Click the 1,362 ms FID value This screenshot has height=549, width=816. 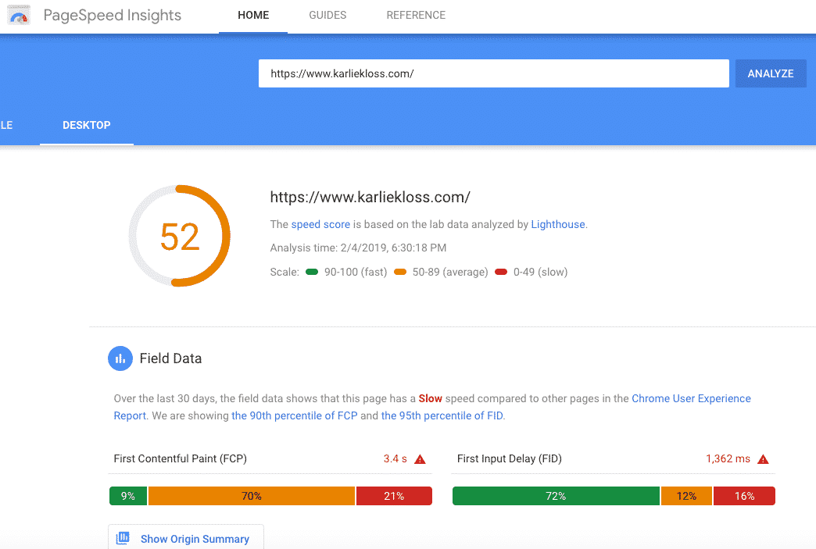coord(728,459)
